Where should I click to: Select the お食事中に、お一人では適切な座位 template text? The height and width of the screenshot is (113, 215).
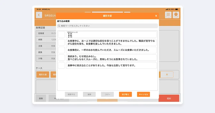111,42
